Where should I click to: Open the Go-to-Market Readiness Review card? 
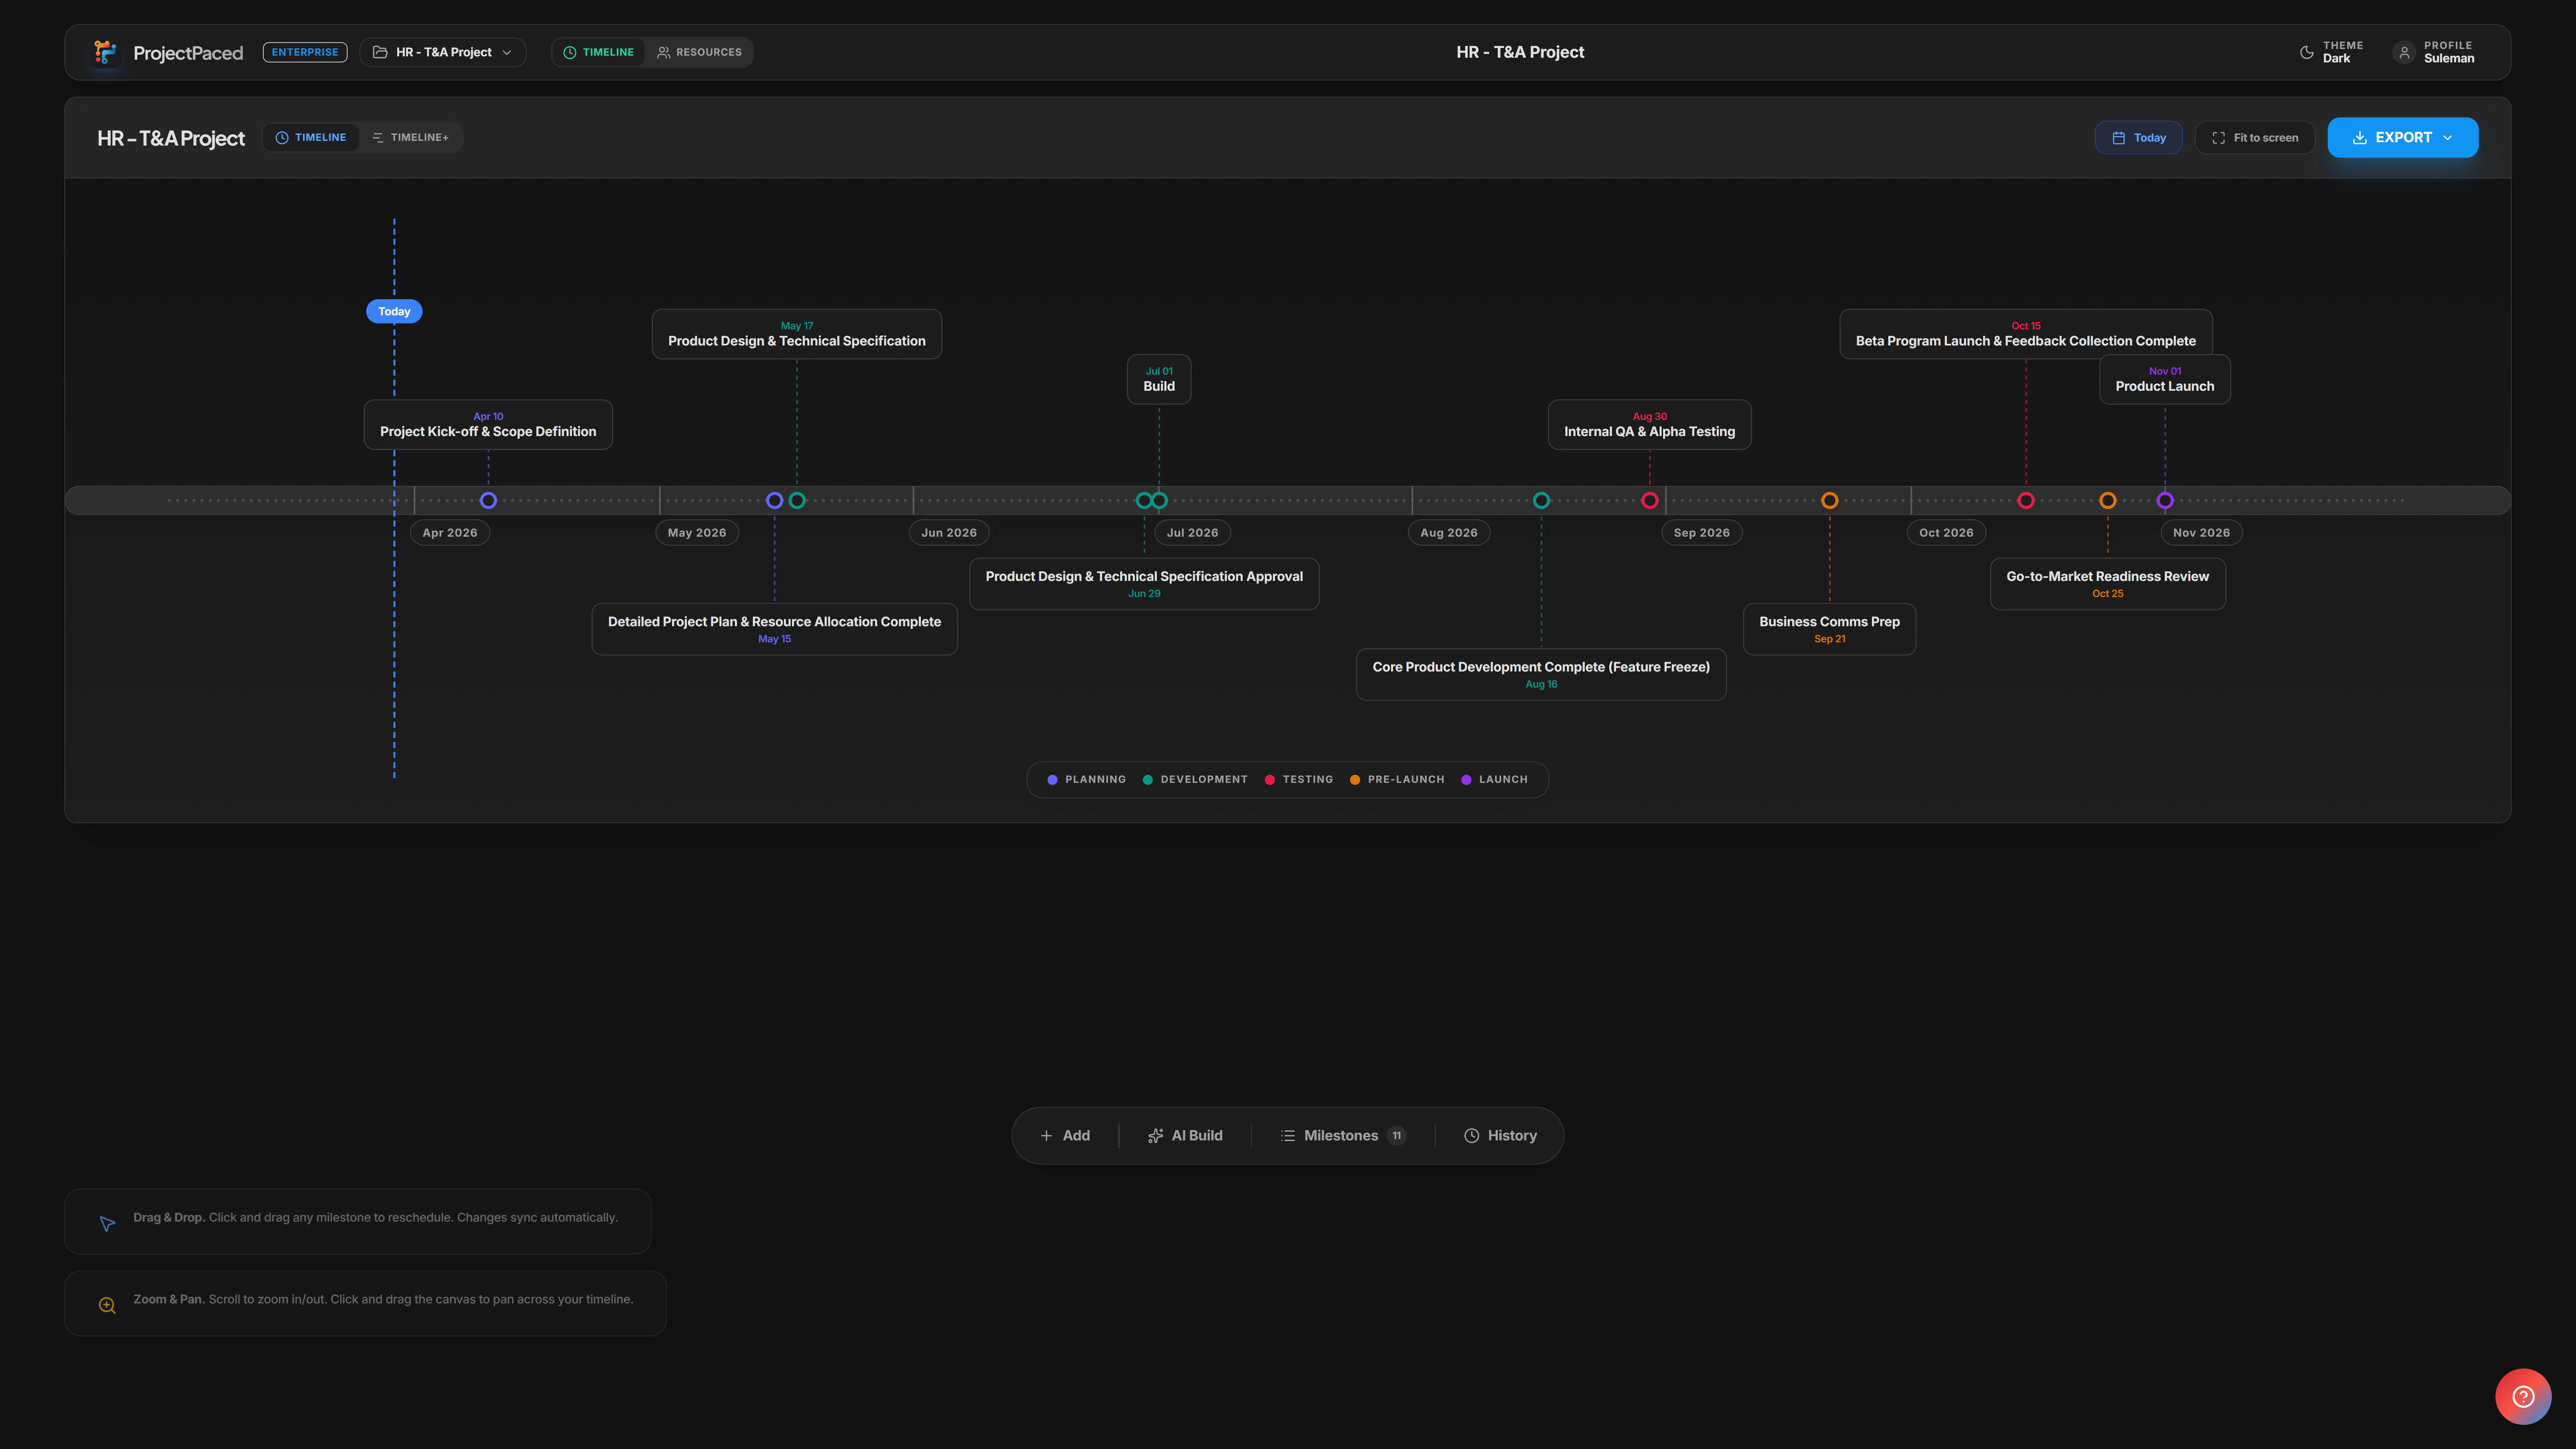point(2108,584)
